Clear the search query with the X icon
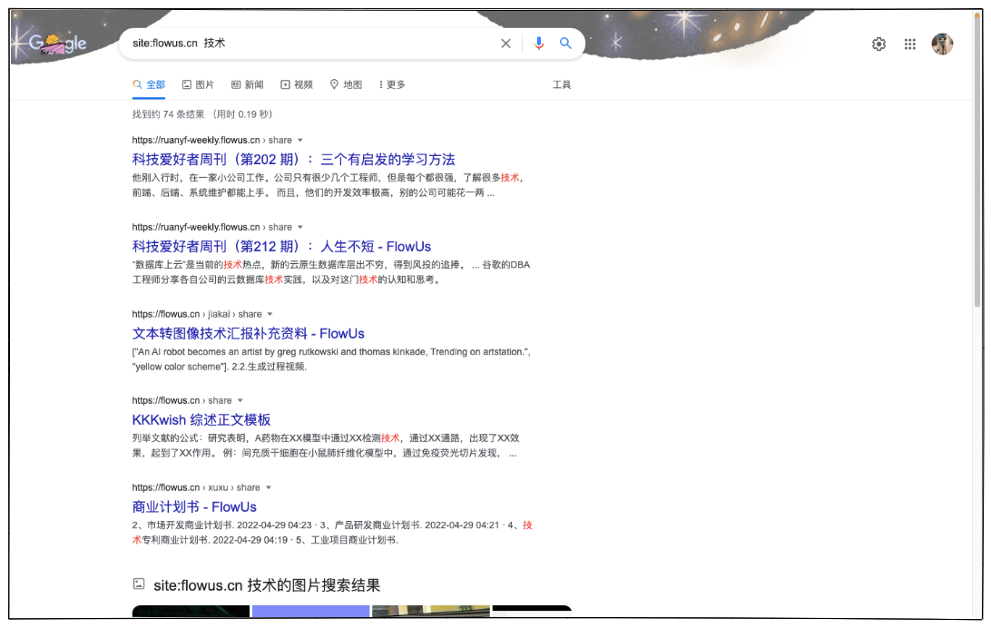This screenshot has height=628, width=991. click(505, 43)
